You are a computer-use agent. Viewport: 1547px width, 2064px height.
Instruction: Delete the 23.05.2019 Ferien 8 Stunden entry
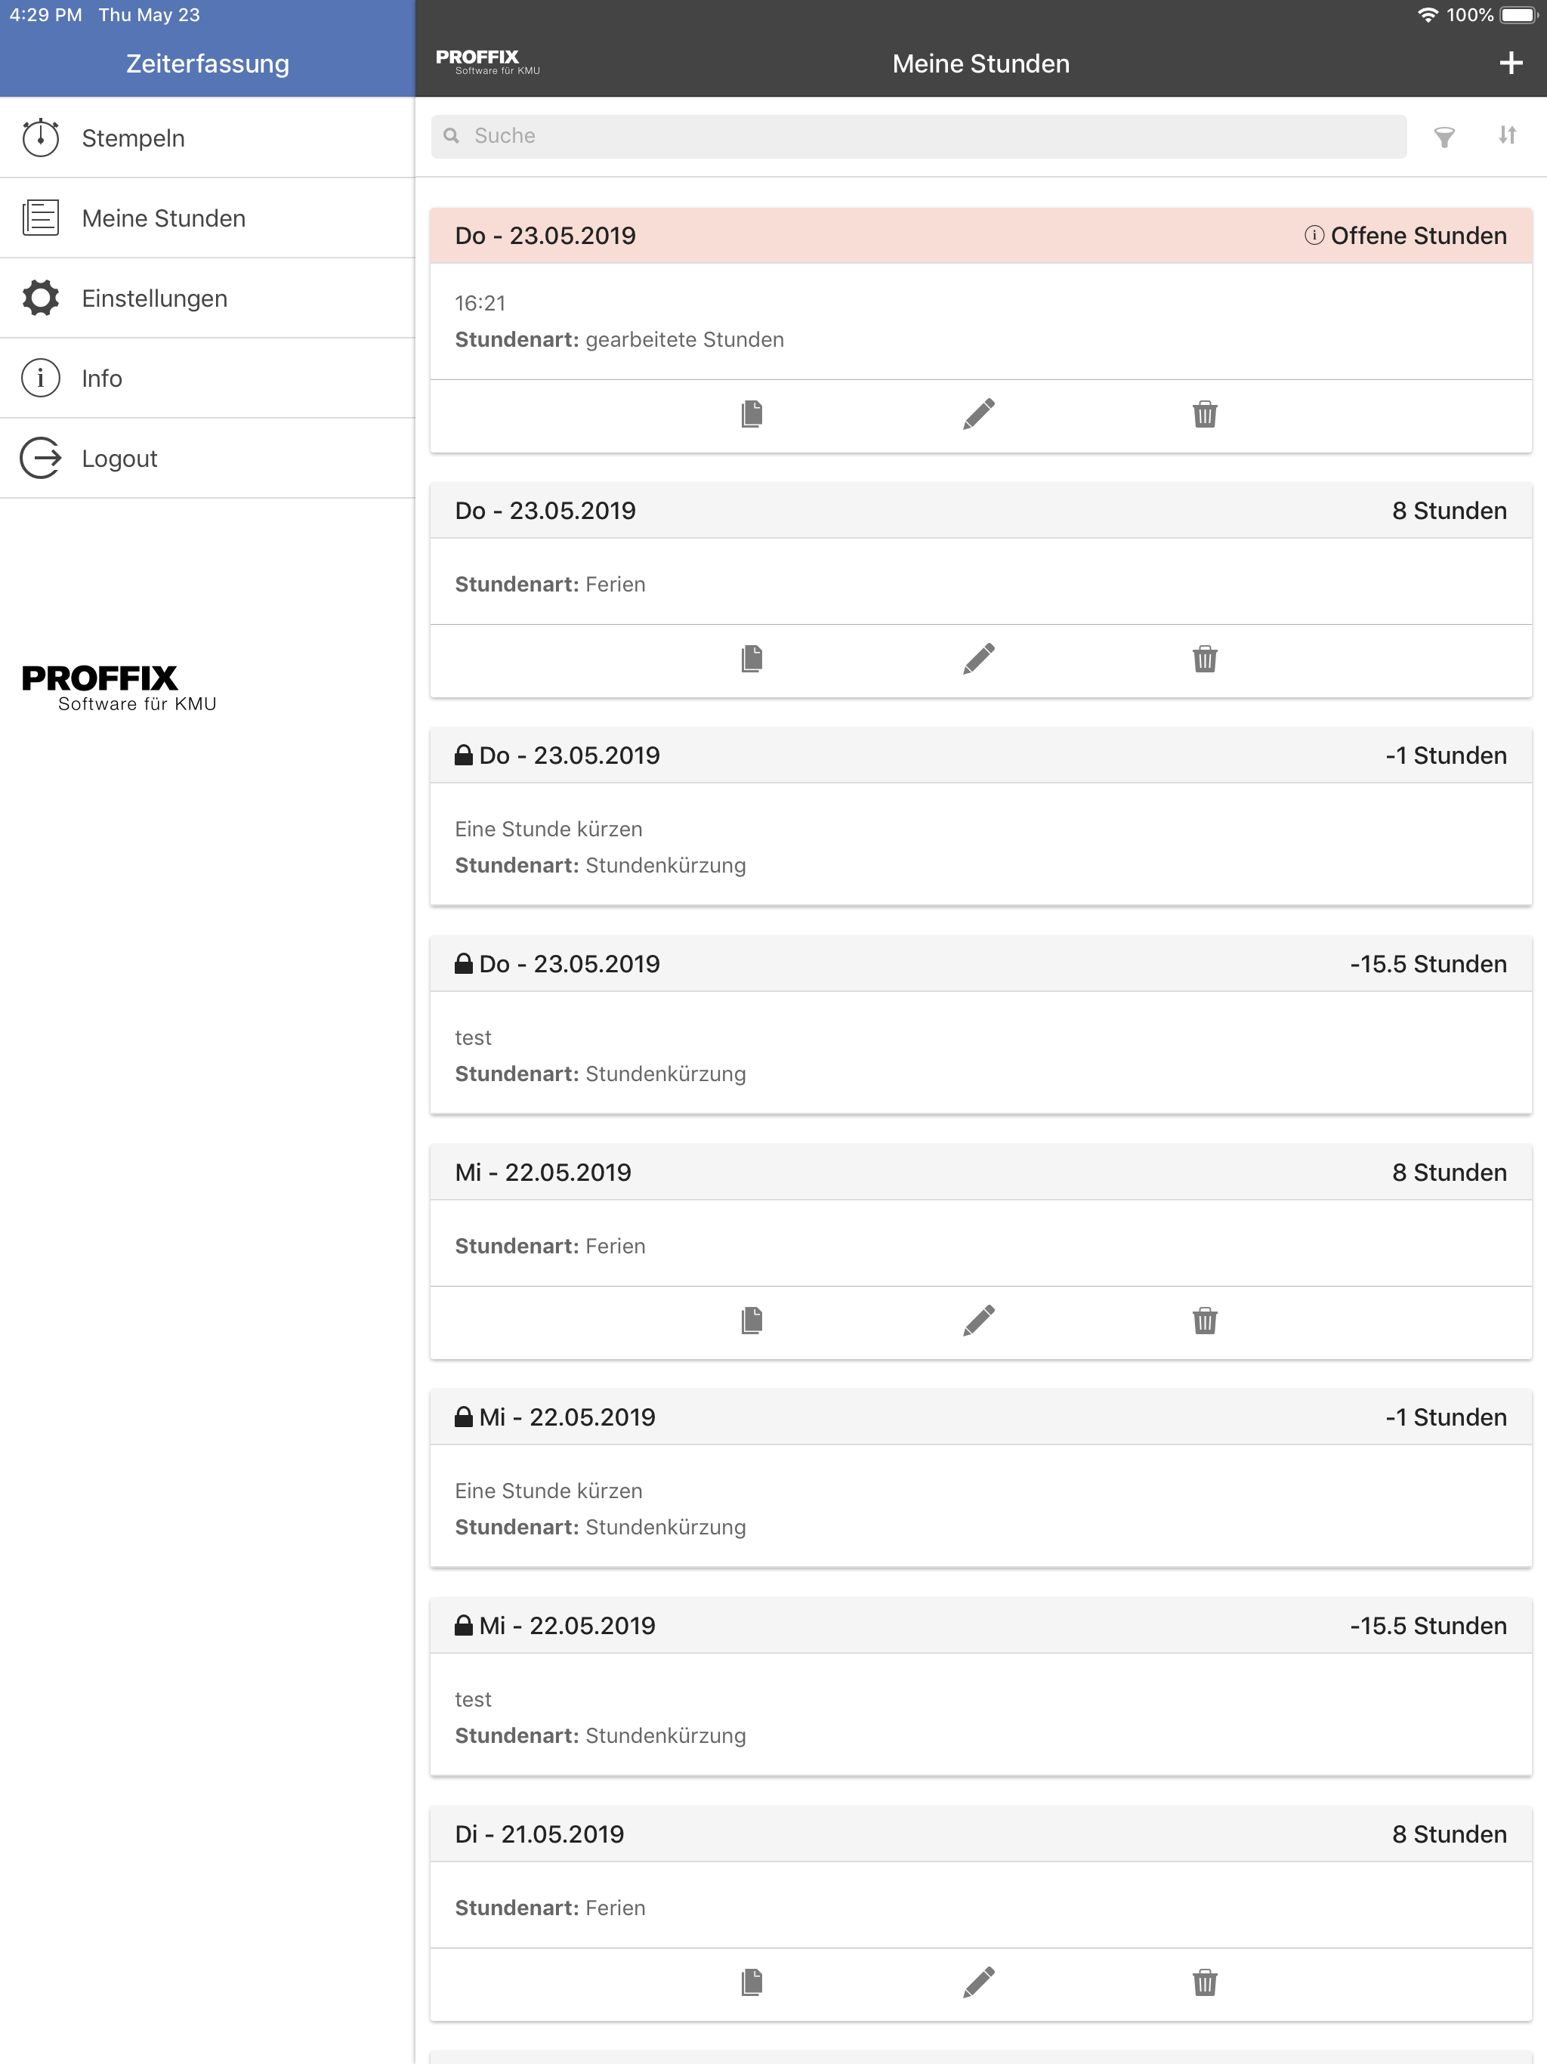(x=1205, y=660)
